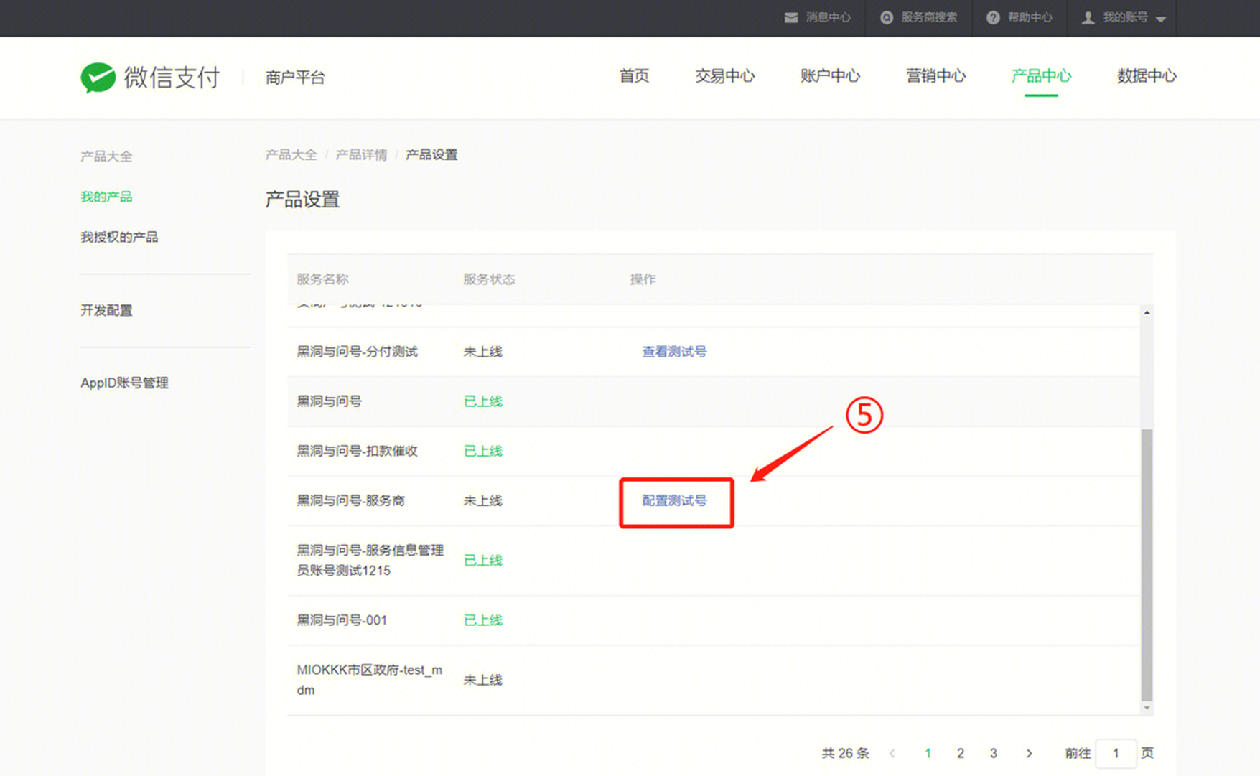Click MIOKKK市区政府-test_mdm service name
The height and width of the screenshot is (776, 1260).
click(369, 680)
